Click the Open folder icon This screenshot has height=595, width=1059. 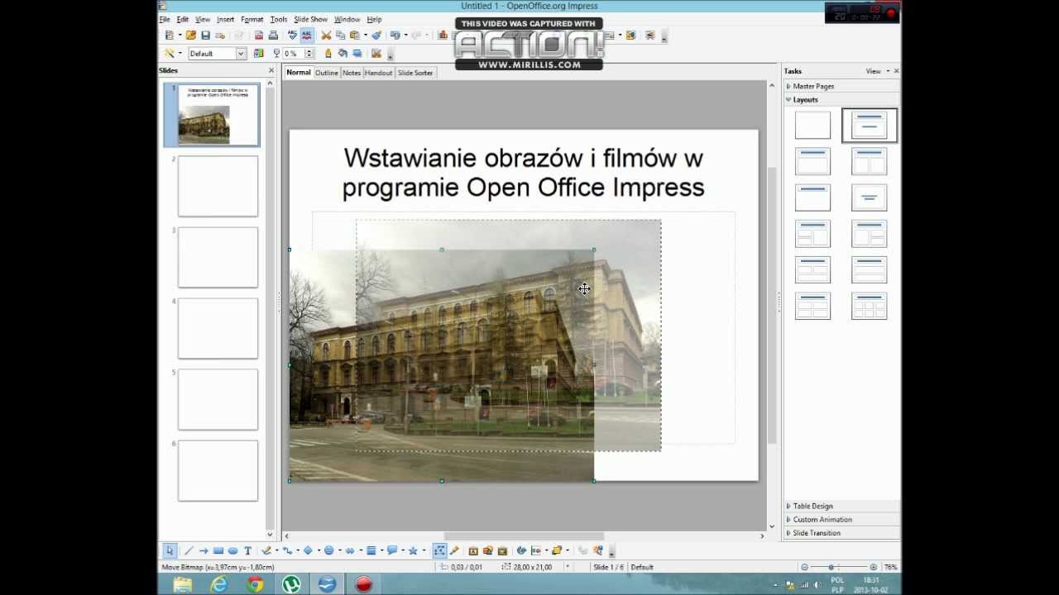point(191,36)
